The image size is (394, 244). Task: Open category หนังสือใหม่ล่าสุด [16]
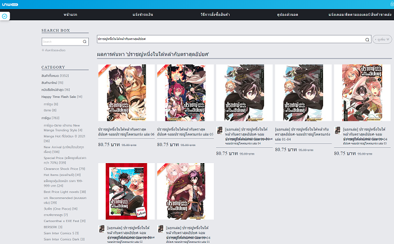[56, 89]
